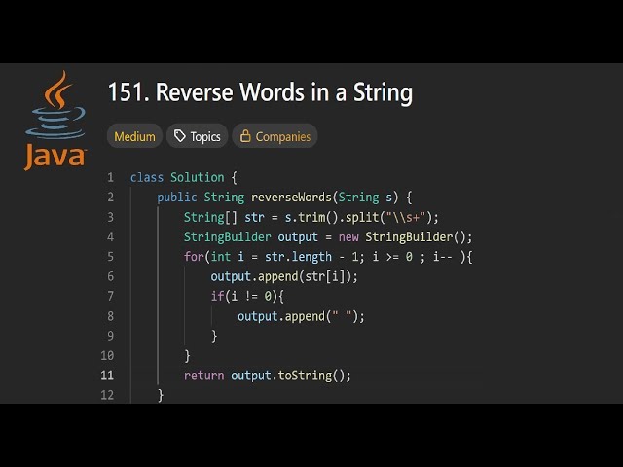The width and height of the screenshot is (623, 467).
Task: Click the Java logo
Action: click(x=55, y=121)
